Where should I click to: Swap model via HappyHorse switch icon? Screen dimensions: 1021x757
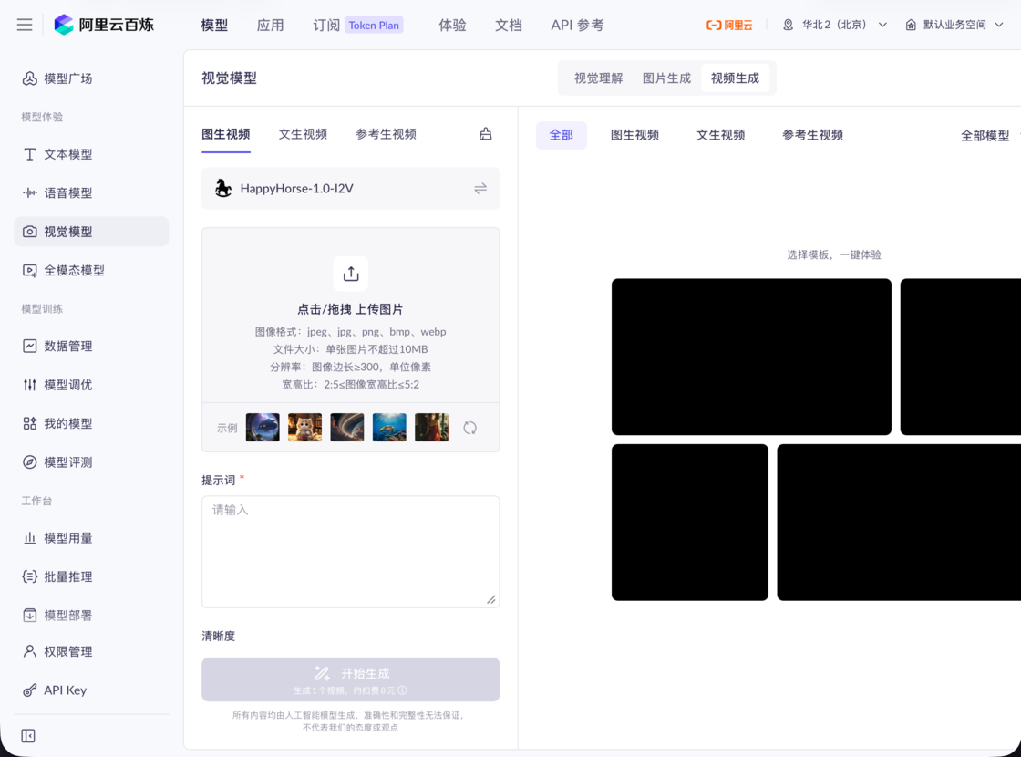[480, 189]
